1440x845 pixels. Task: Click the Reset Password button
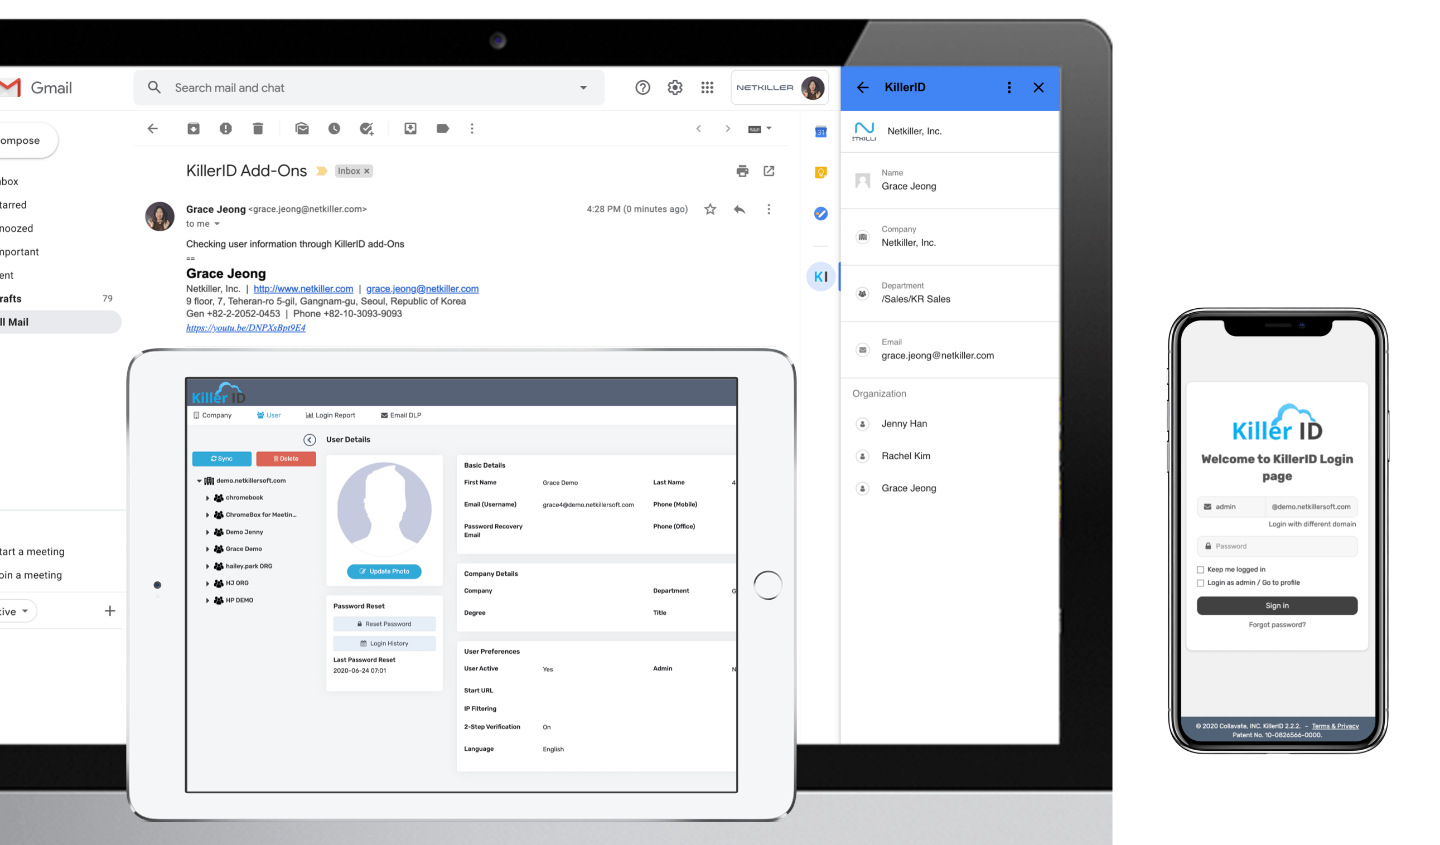coord(384,624)
